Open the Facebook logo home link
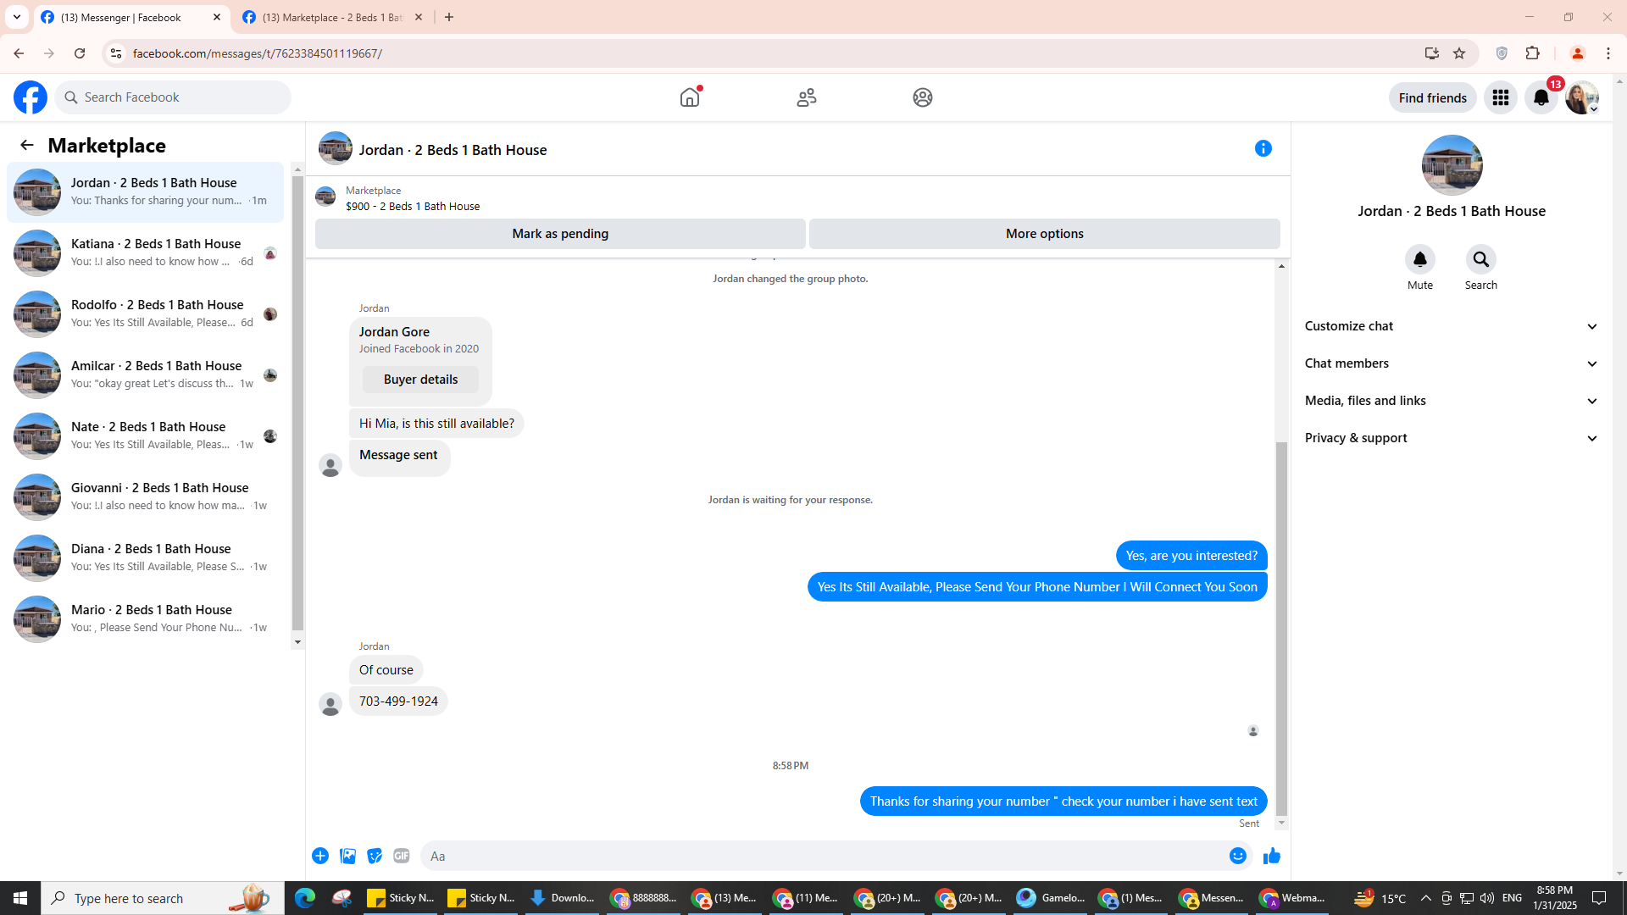The width and height of the screenshot is (1627, 915). [x=31, y=97]
